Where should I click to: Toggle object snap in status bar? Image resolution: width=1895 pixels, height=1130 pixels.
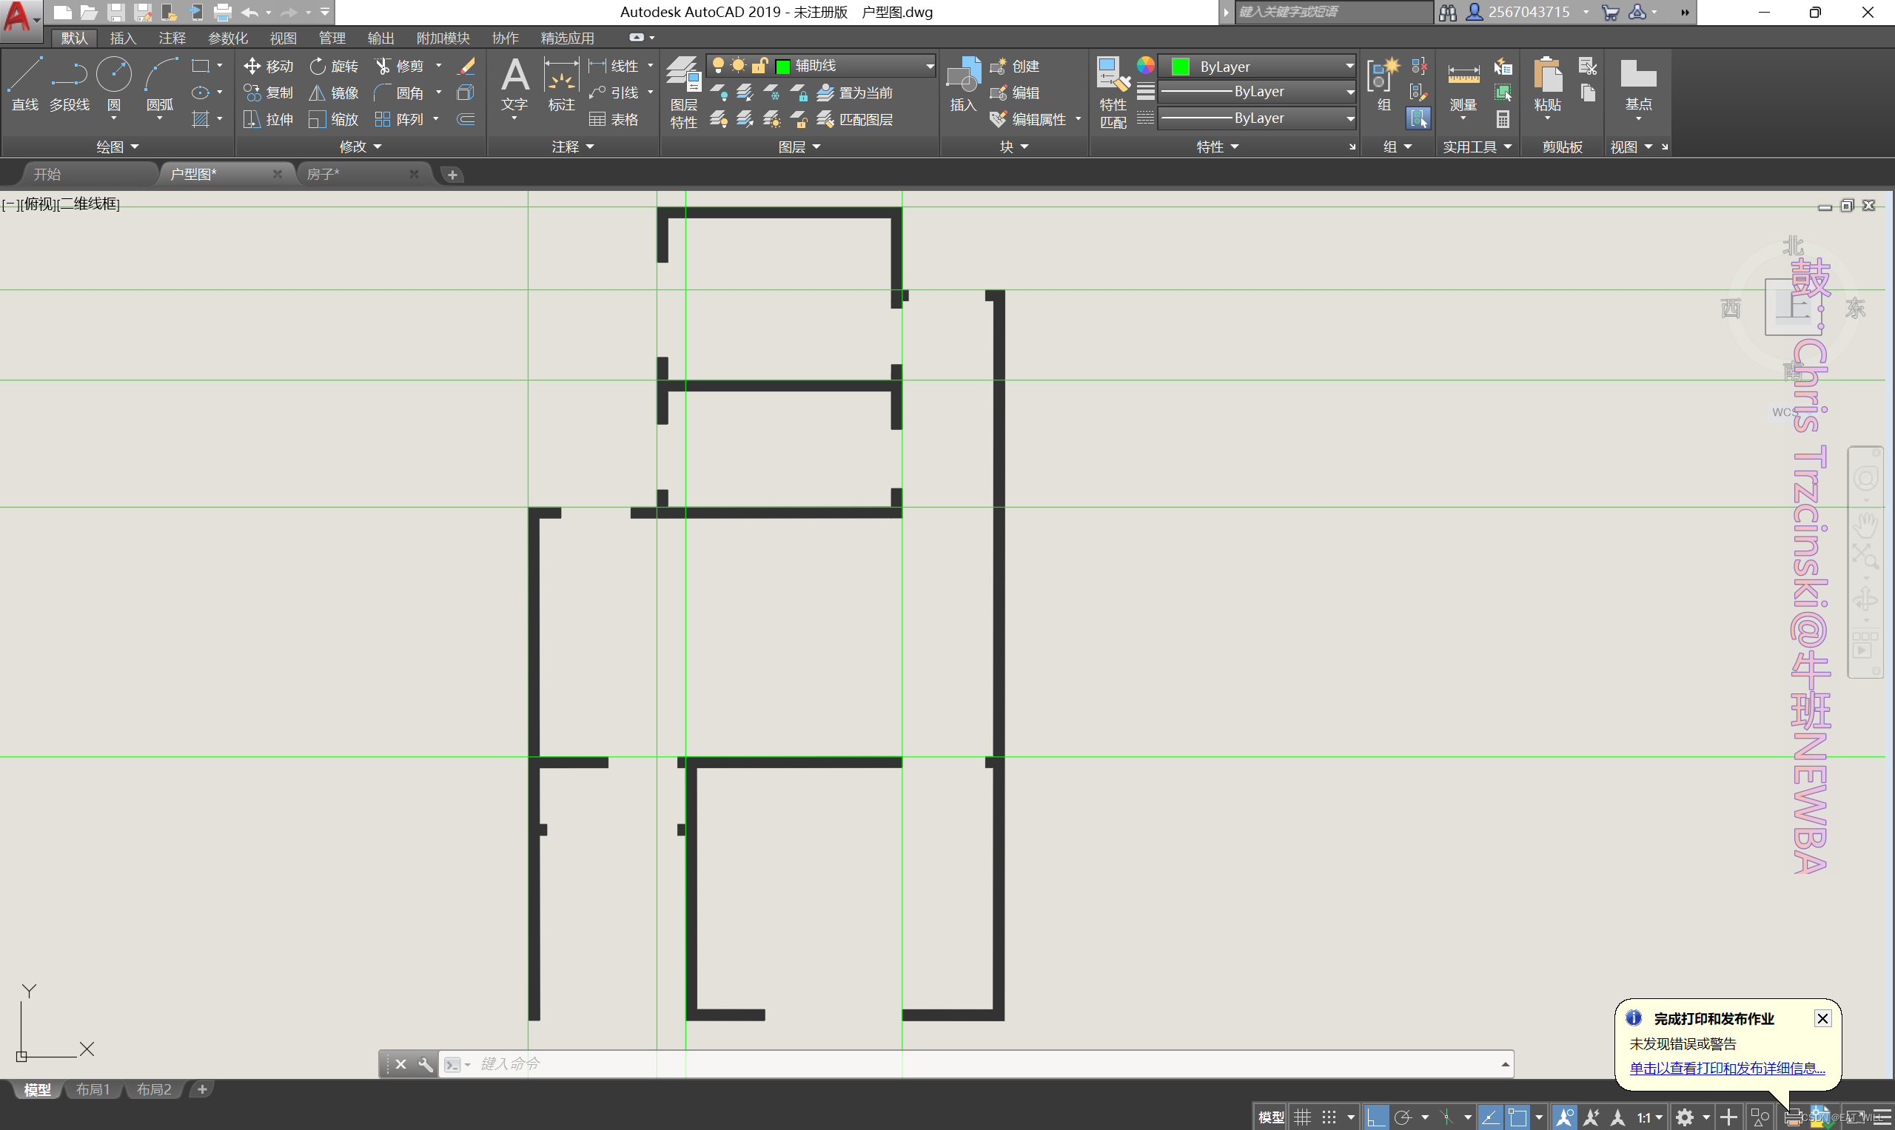point(1517,1117)
